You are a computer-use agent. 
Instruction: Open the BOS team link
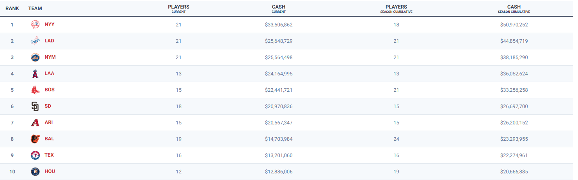[50, 90]
